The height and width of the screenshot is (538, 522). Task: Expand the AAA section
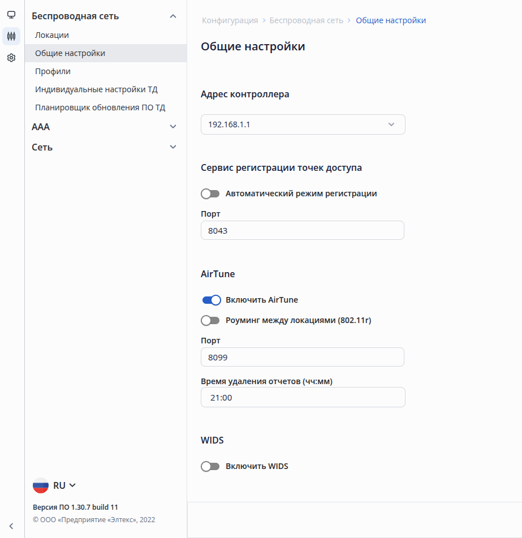(x=173, y=127)
